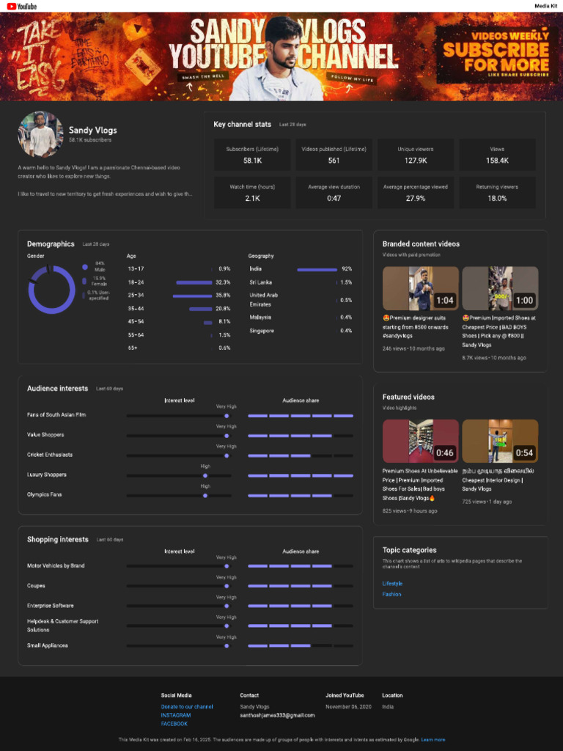Click the Average percentage viewed 27.9% card
563x751 pixels.
416,193
